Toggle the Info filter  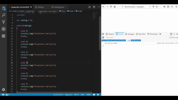(119, 41)
